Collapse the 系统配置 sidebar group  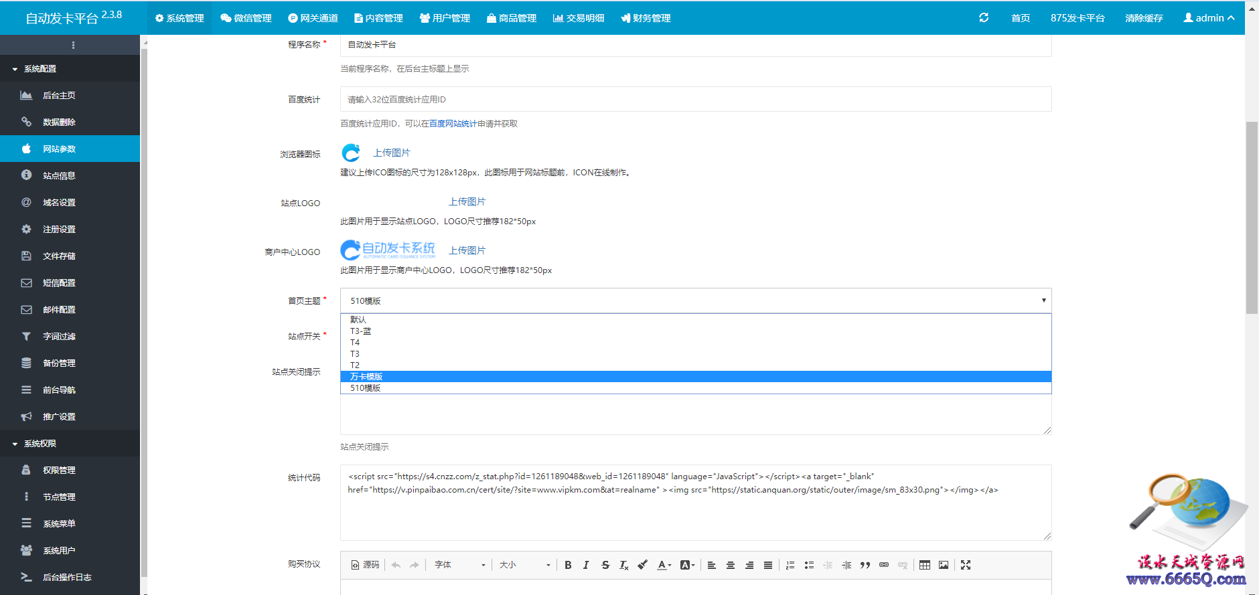click(70, 68)
